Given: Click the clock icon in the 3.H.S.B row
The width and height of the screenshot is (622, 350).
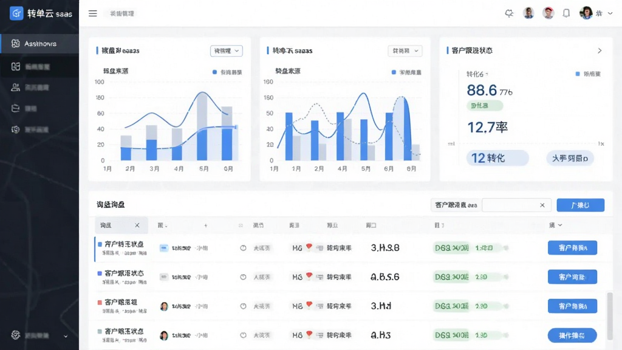Looking at the screenshot, I should click(x=243, y=248).
